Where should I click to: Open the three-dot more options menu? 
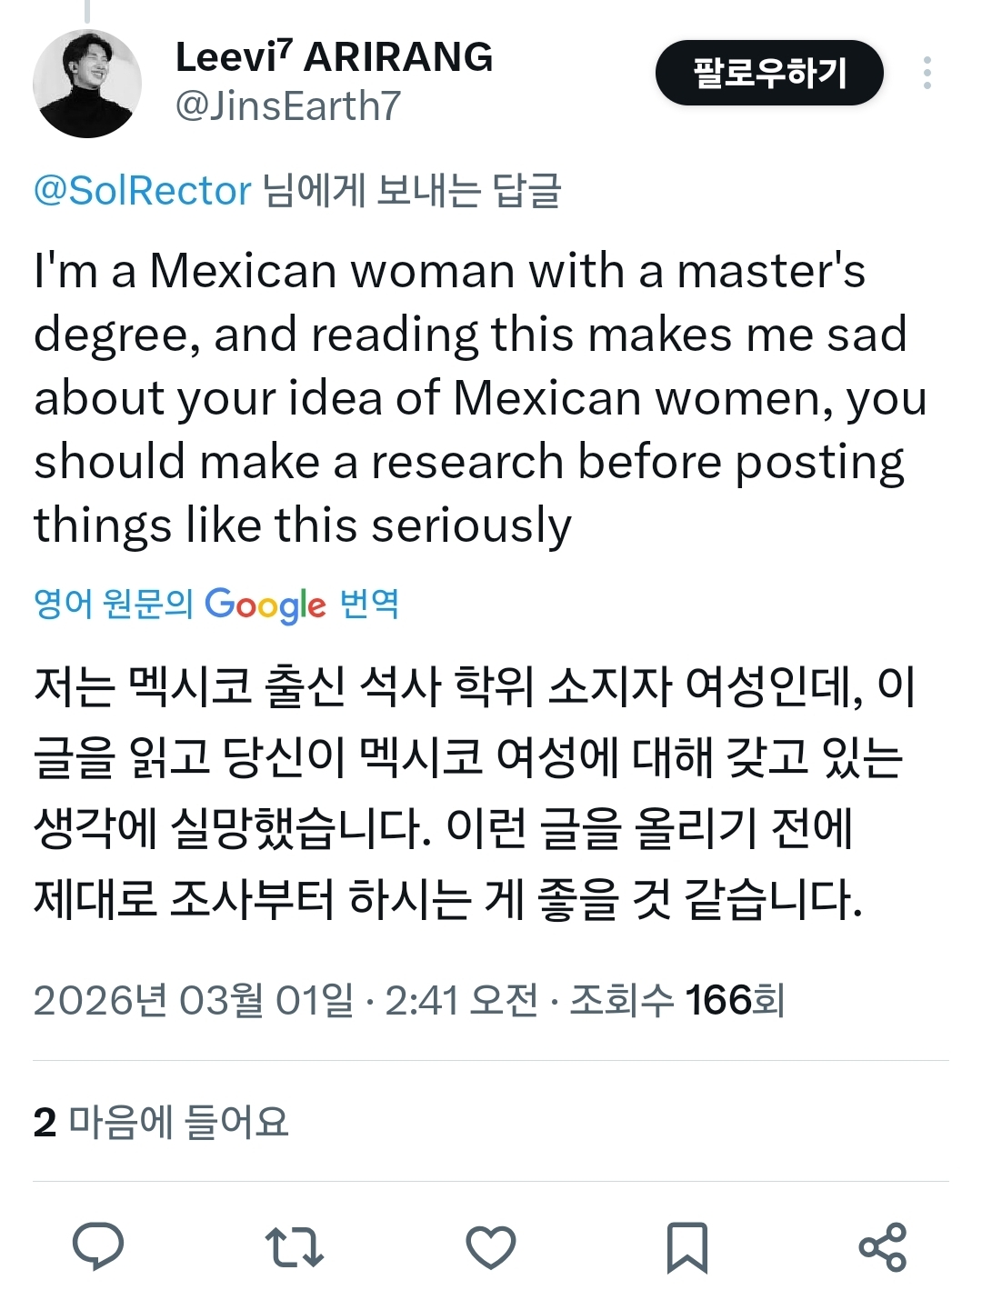(x=927, y=73)
